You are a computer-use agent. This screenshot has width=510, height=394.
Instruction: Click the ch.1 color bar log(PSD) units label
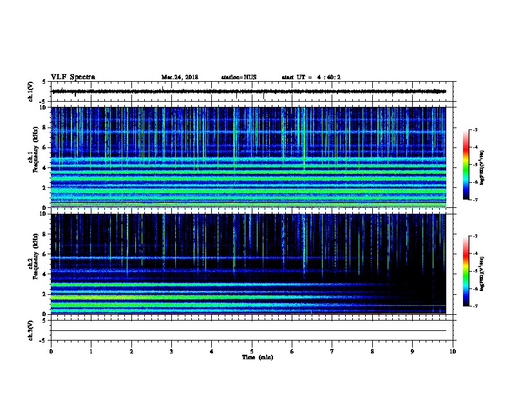coord(482,167)
